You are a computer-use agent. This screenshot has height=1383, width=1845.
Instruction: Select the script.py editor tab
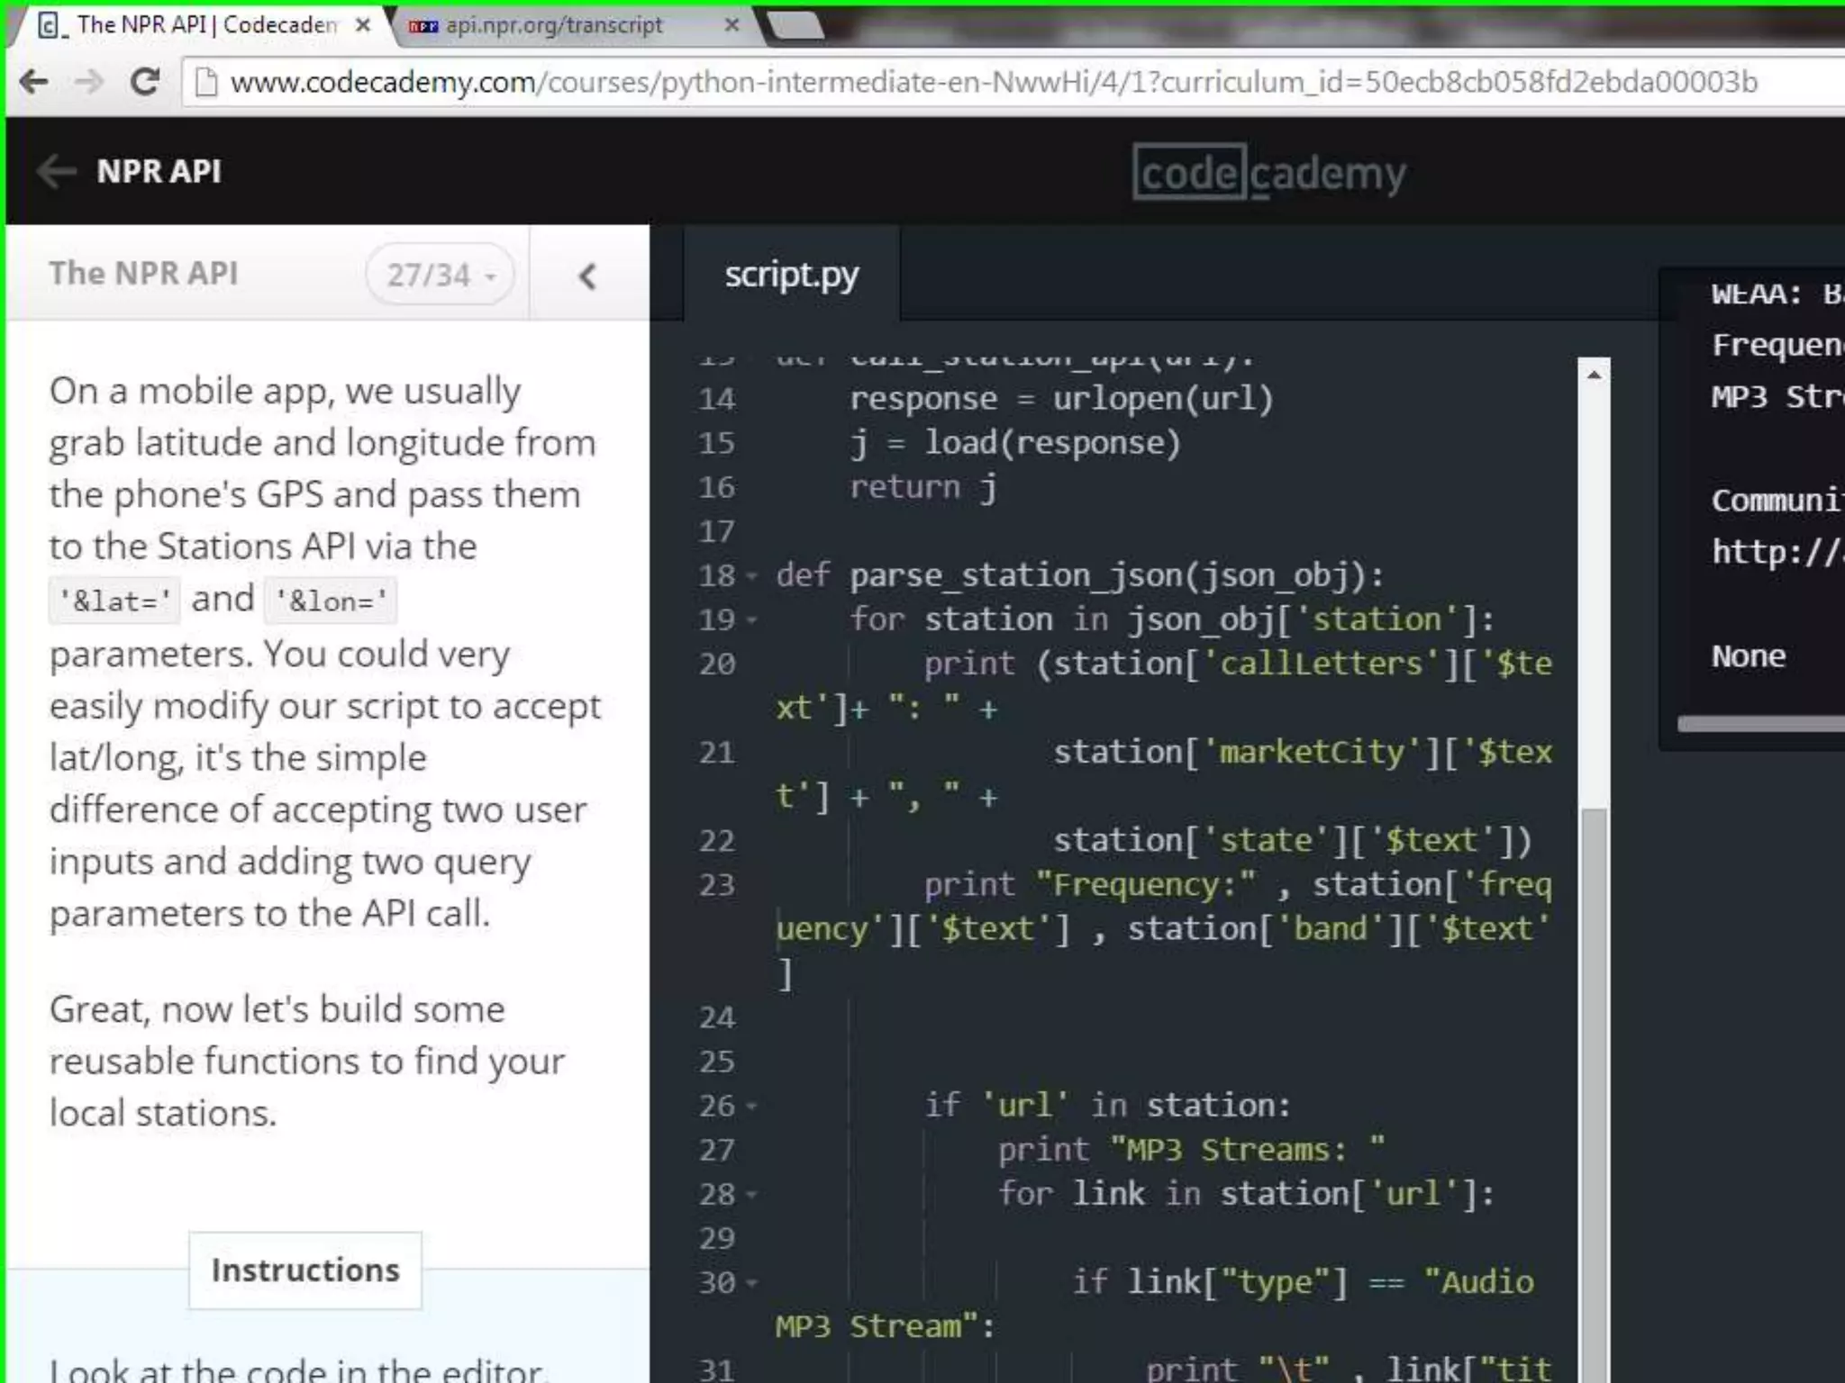click(792, 274)
